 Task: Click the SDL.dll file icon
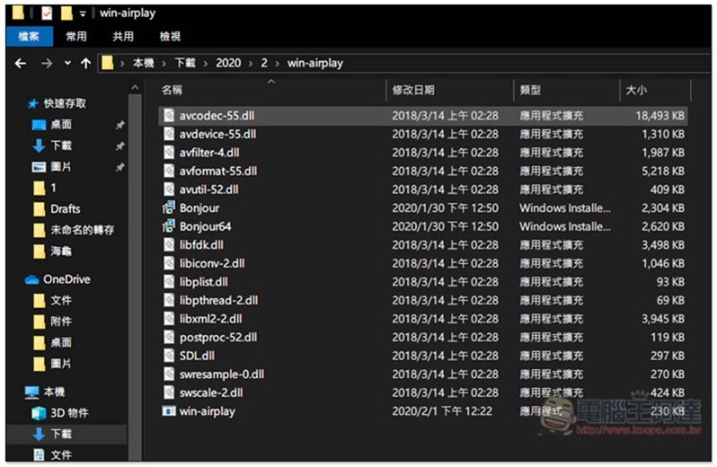pyautogui.click(x=169, y=356)
